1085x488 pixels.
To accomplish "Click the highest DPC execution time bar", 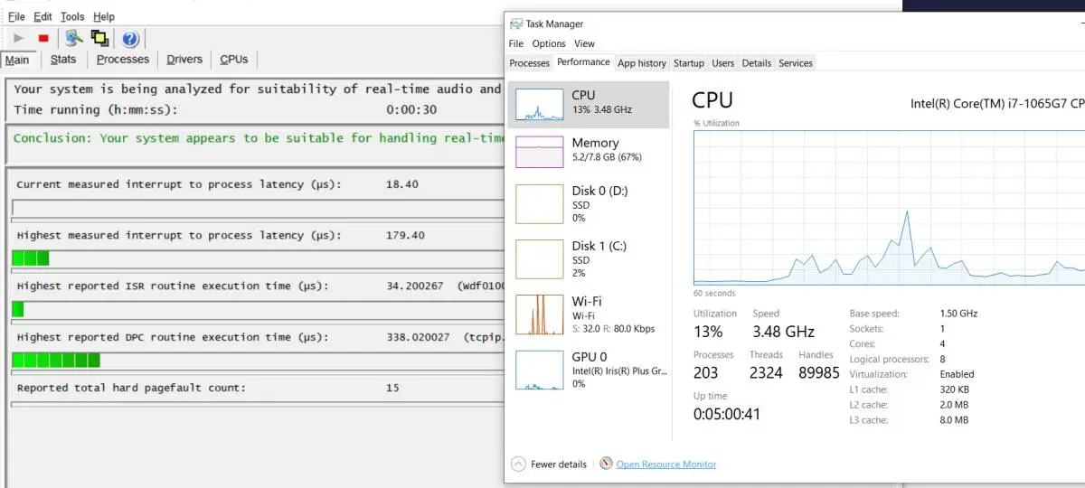I will point(56,360).
